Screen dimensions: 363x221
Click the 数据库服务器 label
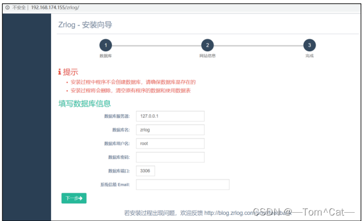[x=117, y=116]
